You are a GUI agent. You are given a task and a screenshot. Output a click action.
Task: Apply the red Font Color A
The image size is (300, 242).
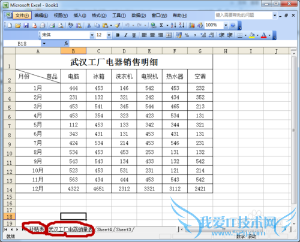coord(264,35)
